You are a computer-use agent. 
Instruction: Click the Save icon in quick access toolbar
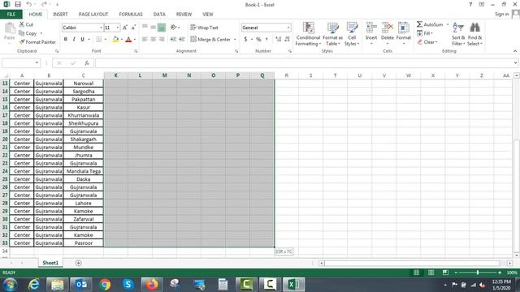[18, 4]
